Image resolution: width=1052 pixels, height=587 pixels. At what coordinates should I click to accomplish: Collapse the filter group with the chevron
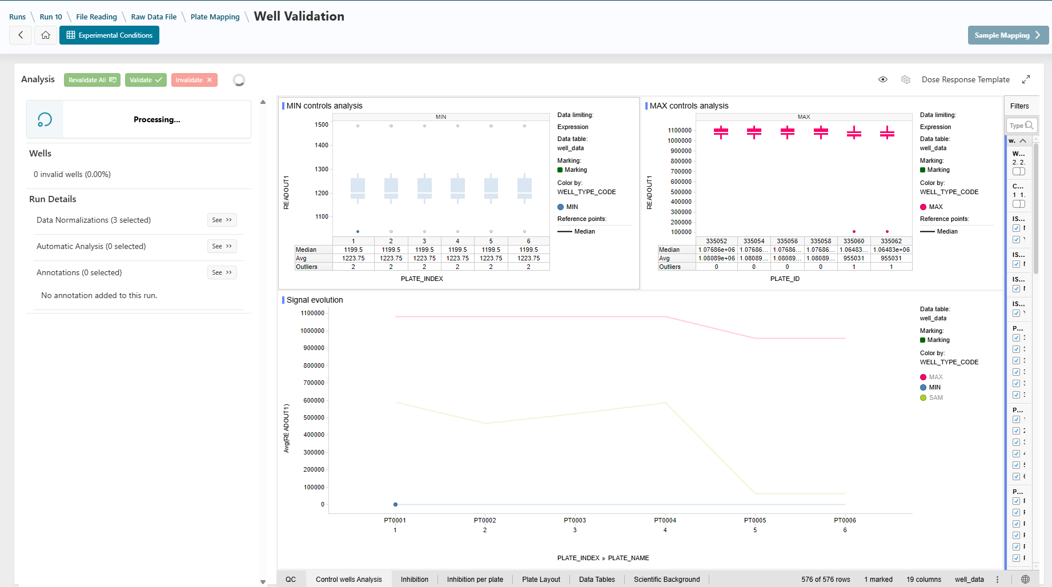point(1023,140)
